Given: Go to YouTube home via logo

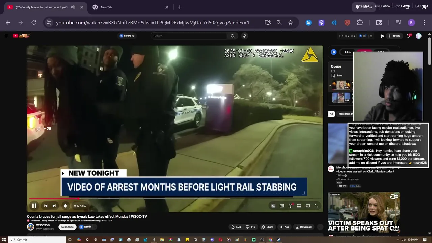Looking at the screenshot, I should tap(22, 36).
